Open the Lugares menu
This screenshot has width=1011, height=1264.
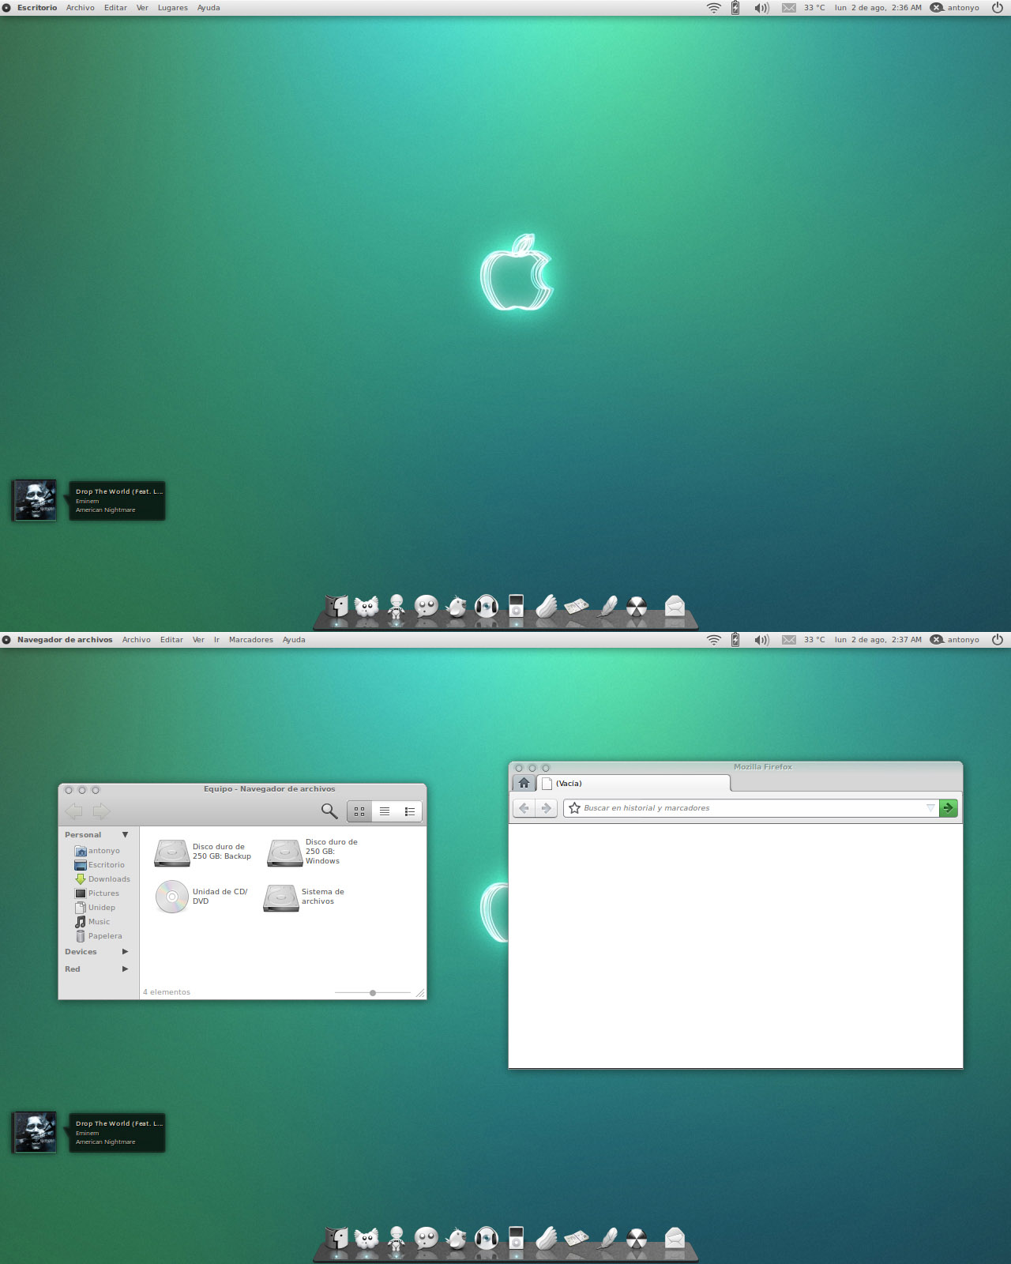click(x=173, y=8)
